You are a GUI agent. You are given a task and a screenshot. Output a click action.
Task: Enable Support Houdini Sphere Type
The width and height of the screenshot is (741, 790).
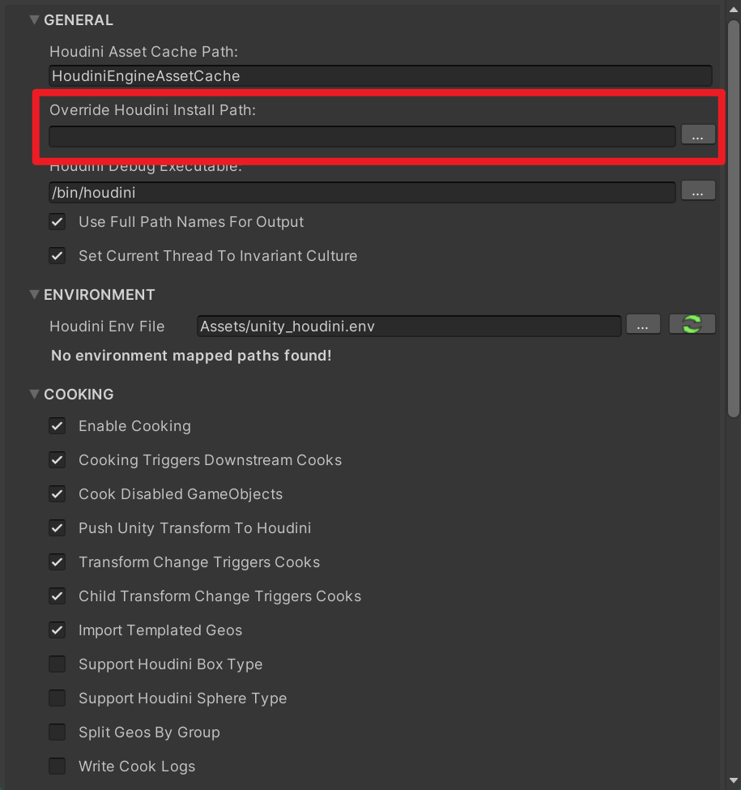(x=57, y=698)
